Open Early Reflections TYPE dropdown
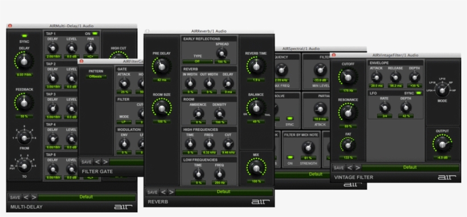The width and height of the screenshot is (467, 217). [x=198, y=61]
